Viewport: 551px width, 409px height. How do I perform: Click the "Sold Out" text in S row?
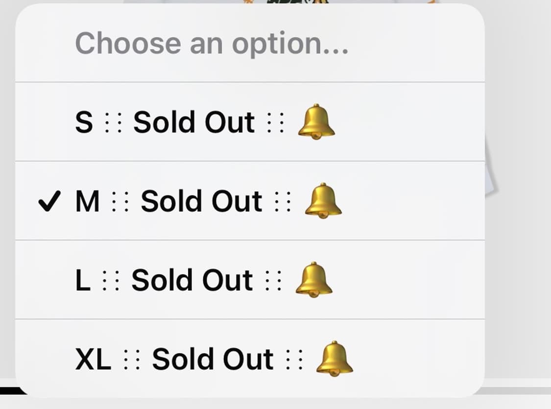pos(194,123)
